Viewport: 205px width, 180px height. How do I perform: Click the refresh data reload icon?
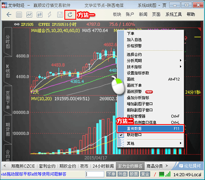[70, 15]
